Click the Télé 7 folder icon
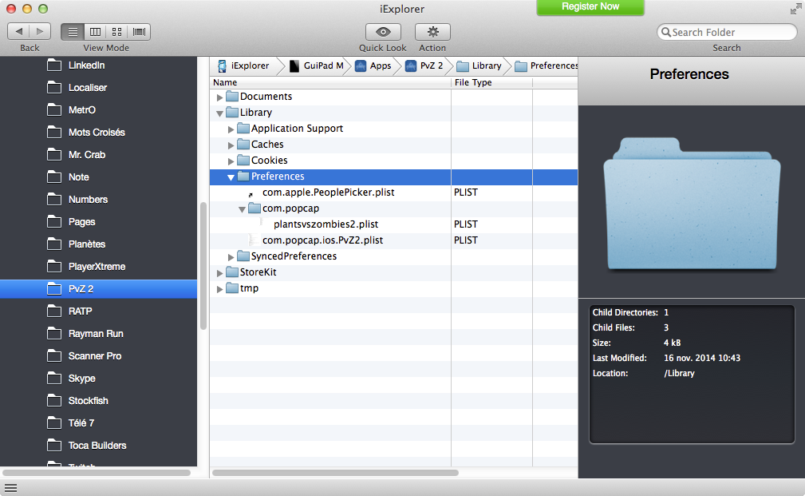Image resolution: width=805 pixels, height=496 pixels. (x=54, y=423)
